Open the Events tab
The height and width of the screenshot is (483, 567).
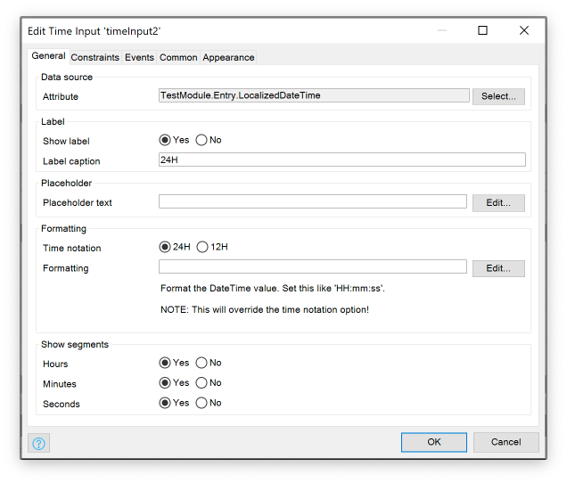[x=139, y=58]
